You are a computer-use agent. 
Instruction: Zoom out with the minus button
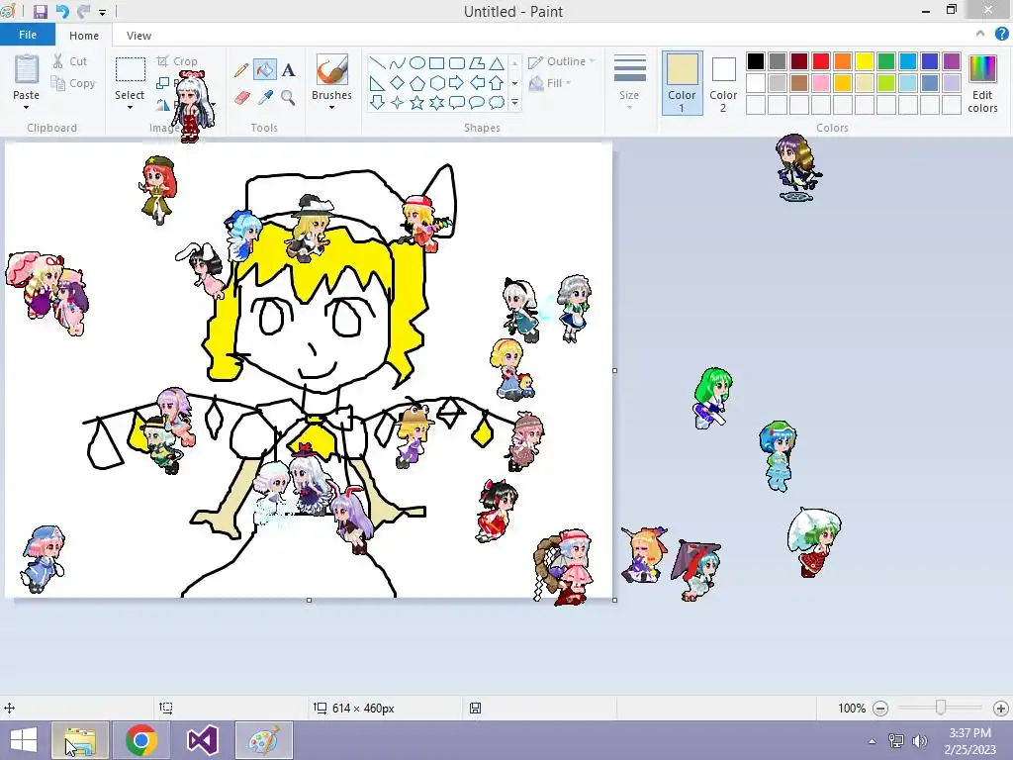(879, 709)
